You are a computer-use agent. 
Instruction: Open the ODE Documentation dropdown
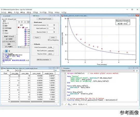point(44,60)
